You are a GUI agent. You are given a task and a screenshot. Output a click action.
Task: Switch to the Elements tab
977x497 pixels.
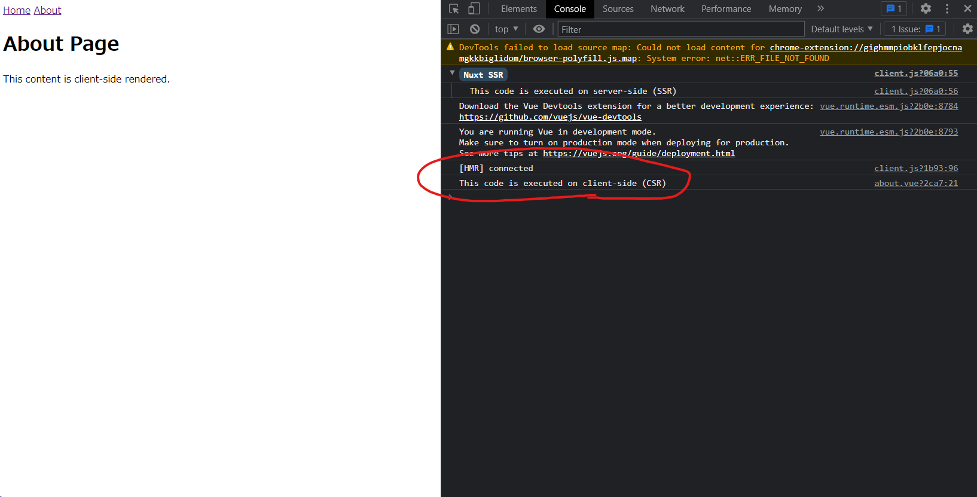coord(519,9)
